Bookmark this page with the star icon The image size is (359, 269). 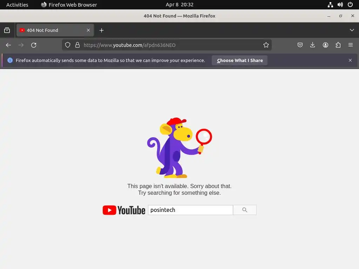266,45
